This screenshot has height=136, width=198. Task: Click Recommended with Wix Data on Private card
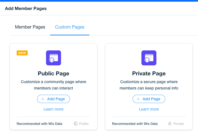(x=135, y=124)
